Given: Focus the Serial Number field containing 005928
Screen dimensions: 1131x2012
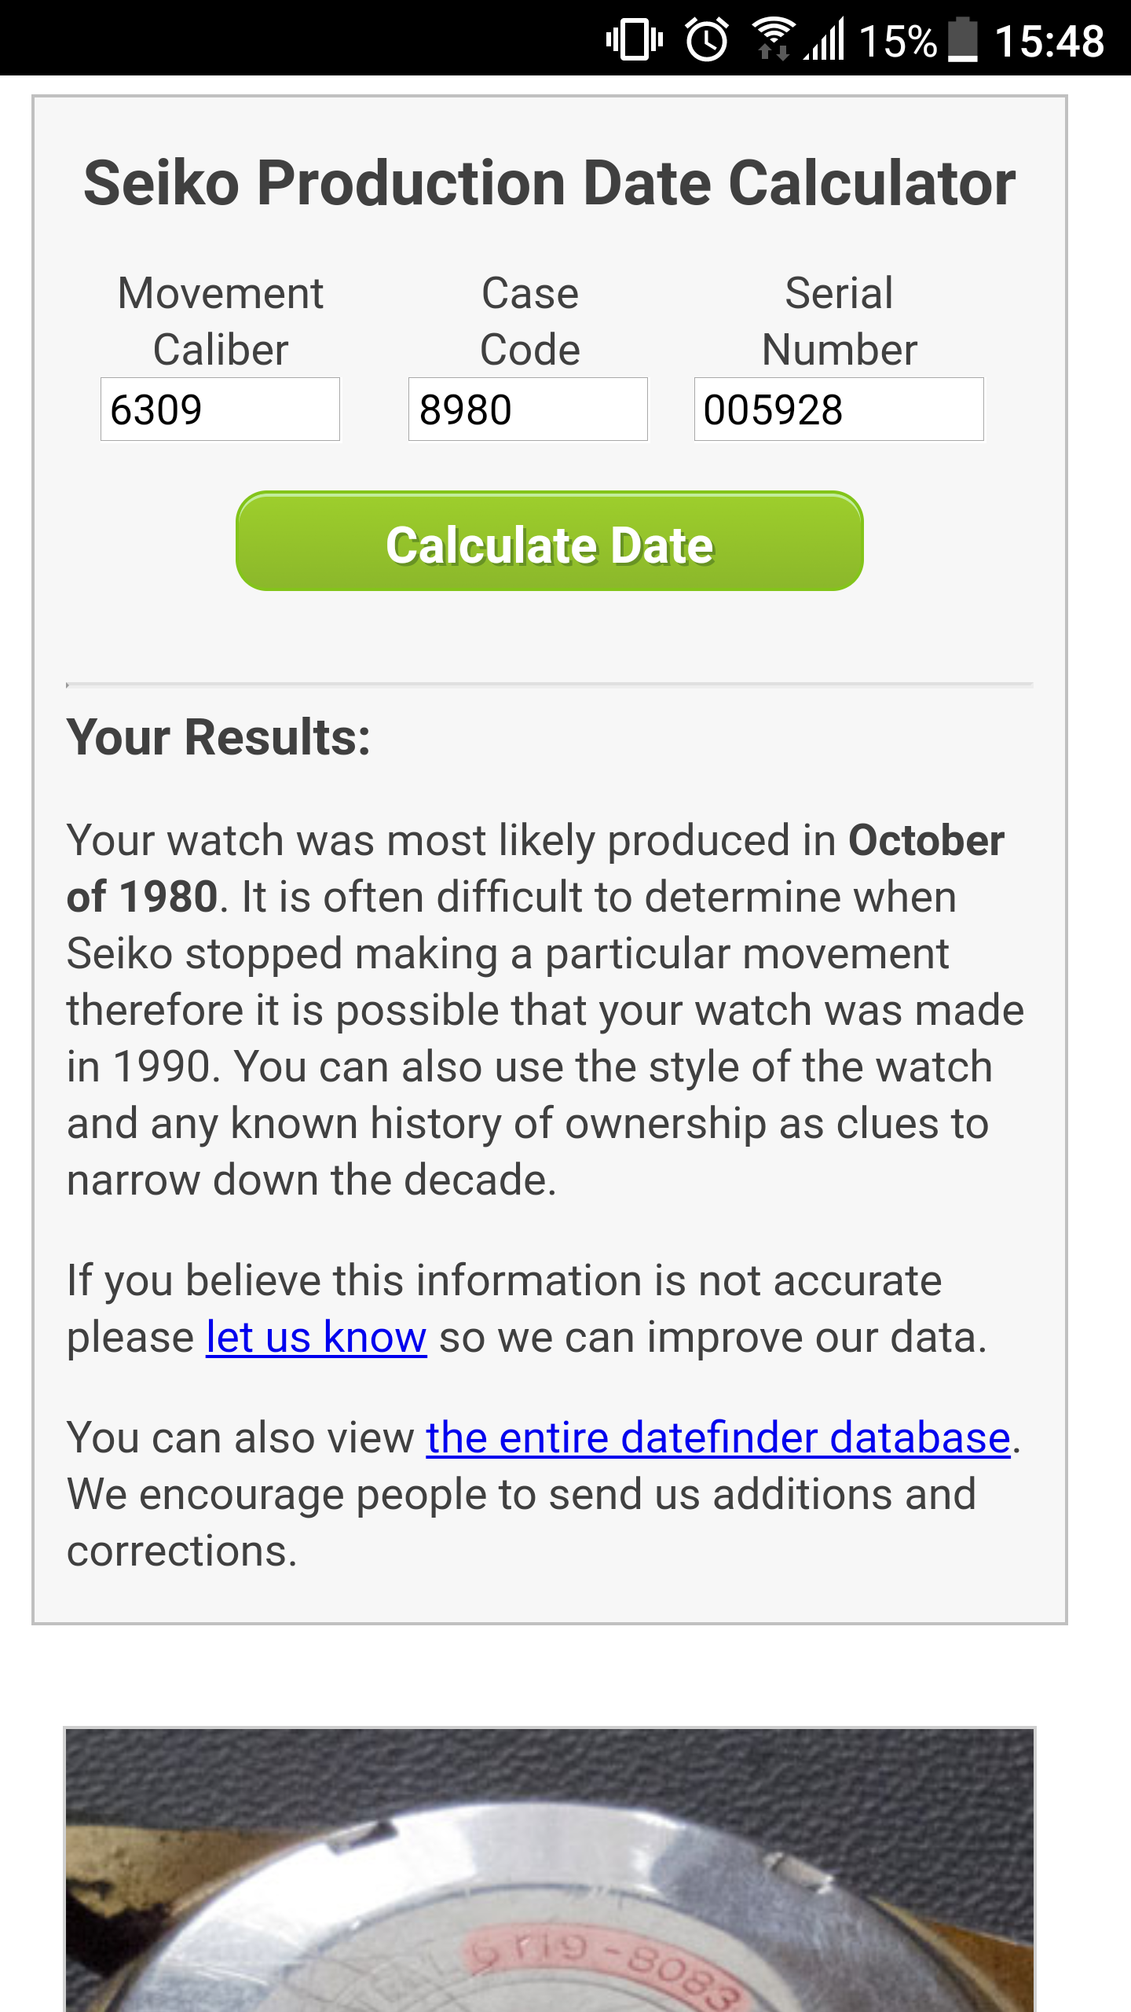Looking at the screenshot, I should click(839, 409).
